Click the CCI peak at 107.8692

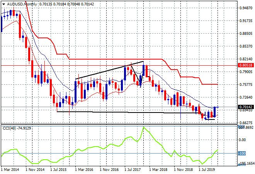[143, 127]
